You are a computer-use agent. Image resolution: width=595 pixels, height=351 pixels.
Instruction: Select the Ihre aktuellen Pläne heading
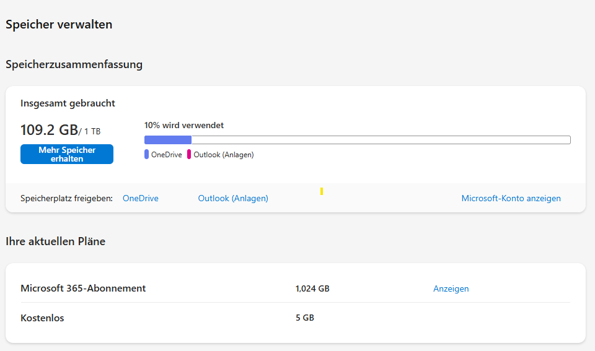(55, 241)
